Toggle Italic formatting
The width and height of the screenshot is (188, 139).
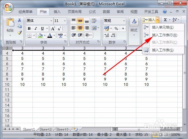[x=36, y=29]
